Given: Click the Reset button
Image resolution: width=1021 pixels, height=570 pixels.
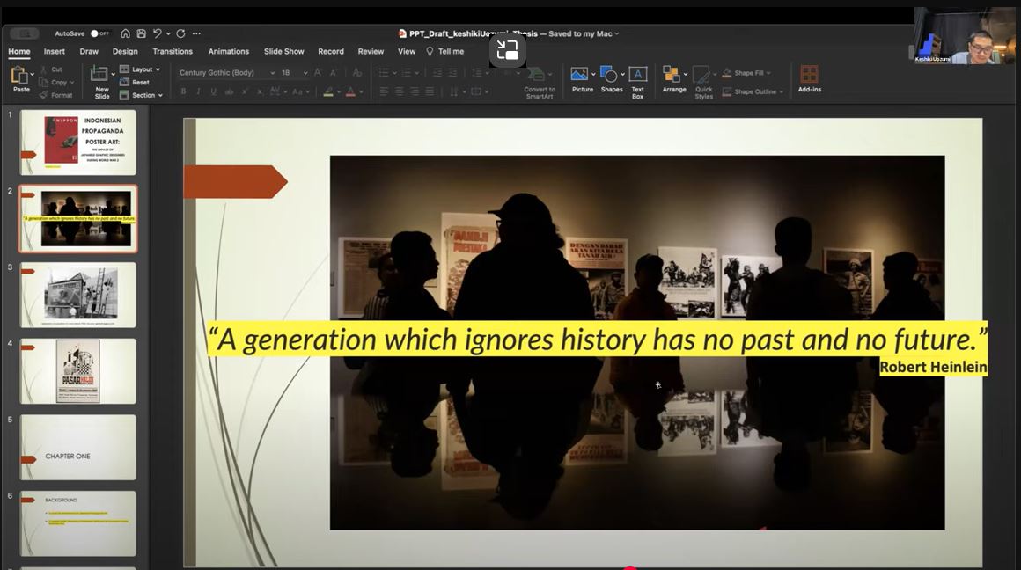Looking at the screenshot, I should tap(139, 83).
